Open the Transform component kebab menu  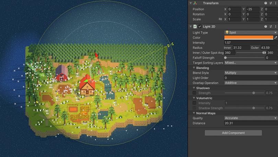[276, 3]
